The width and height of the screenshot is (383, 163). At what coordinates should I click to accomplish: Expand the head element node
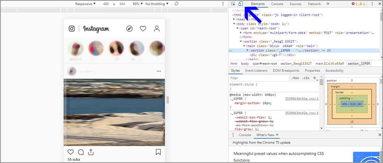pyautogui.click(x=234, y=19)
